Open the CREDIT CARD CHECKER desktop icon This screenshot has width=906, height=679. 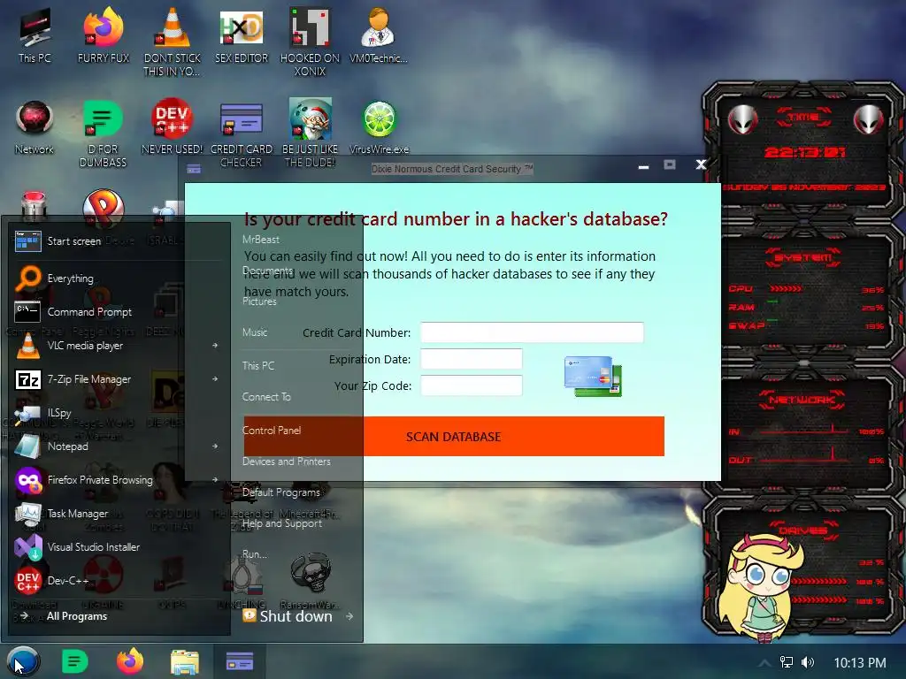(x=242, y=134)
